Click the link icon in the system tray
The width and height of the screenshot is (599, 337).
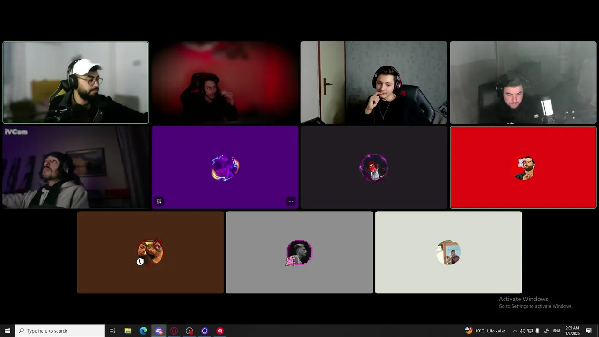point(546,331)
